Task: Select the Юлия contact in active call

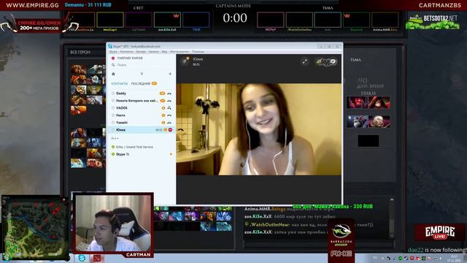Action: click(141, 130)
